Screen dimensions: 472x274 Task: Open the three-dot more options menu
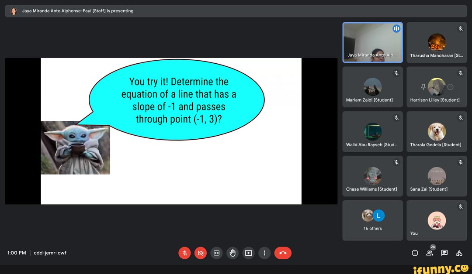click(264, 253)
